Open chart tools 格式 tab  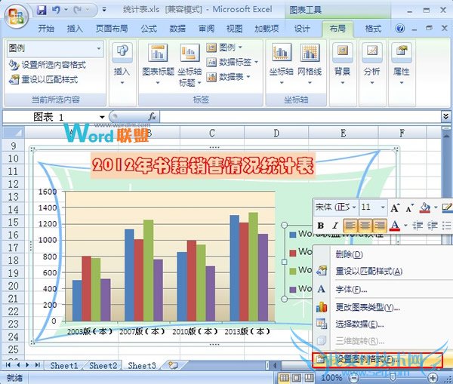pos(373,29)
